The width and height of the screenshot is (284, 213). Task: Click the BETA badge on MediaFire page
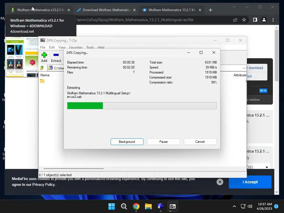click(263, 91)
